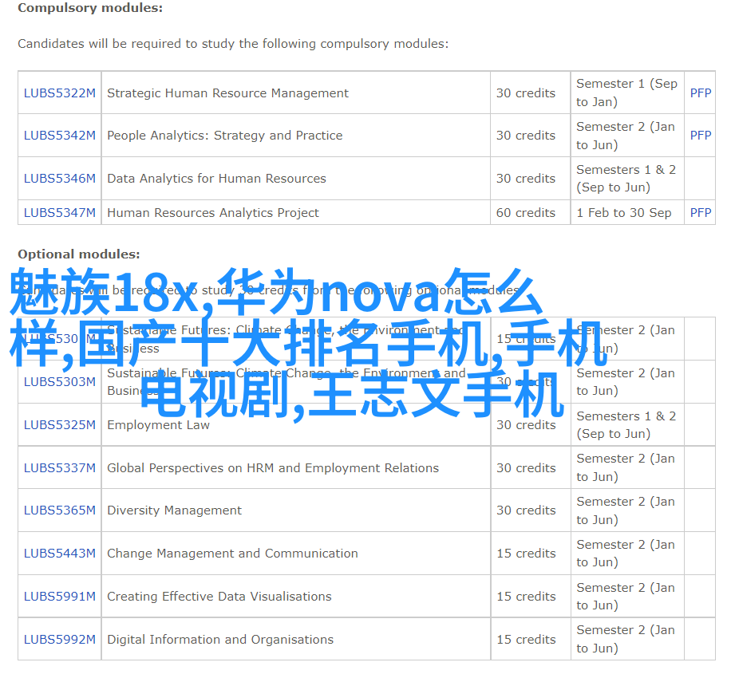
Task: Click the 'Candidates will be required to study' sentence
Action: tap(233, 44)
